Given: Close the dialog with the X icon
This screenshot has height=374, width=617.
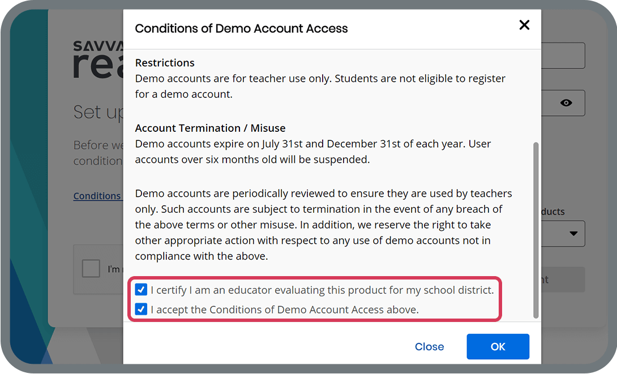Looking at the screenshot, I should tap(524, 25).
